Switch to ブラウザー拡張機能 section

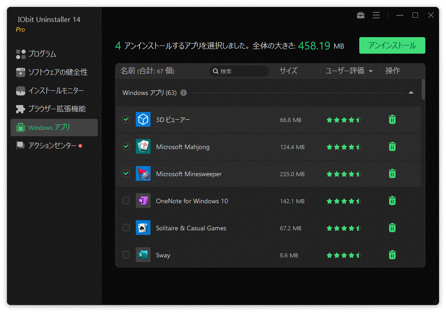(x=54, y=109)
